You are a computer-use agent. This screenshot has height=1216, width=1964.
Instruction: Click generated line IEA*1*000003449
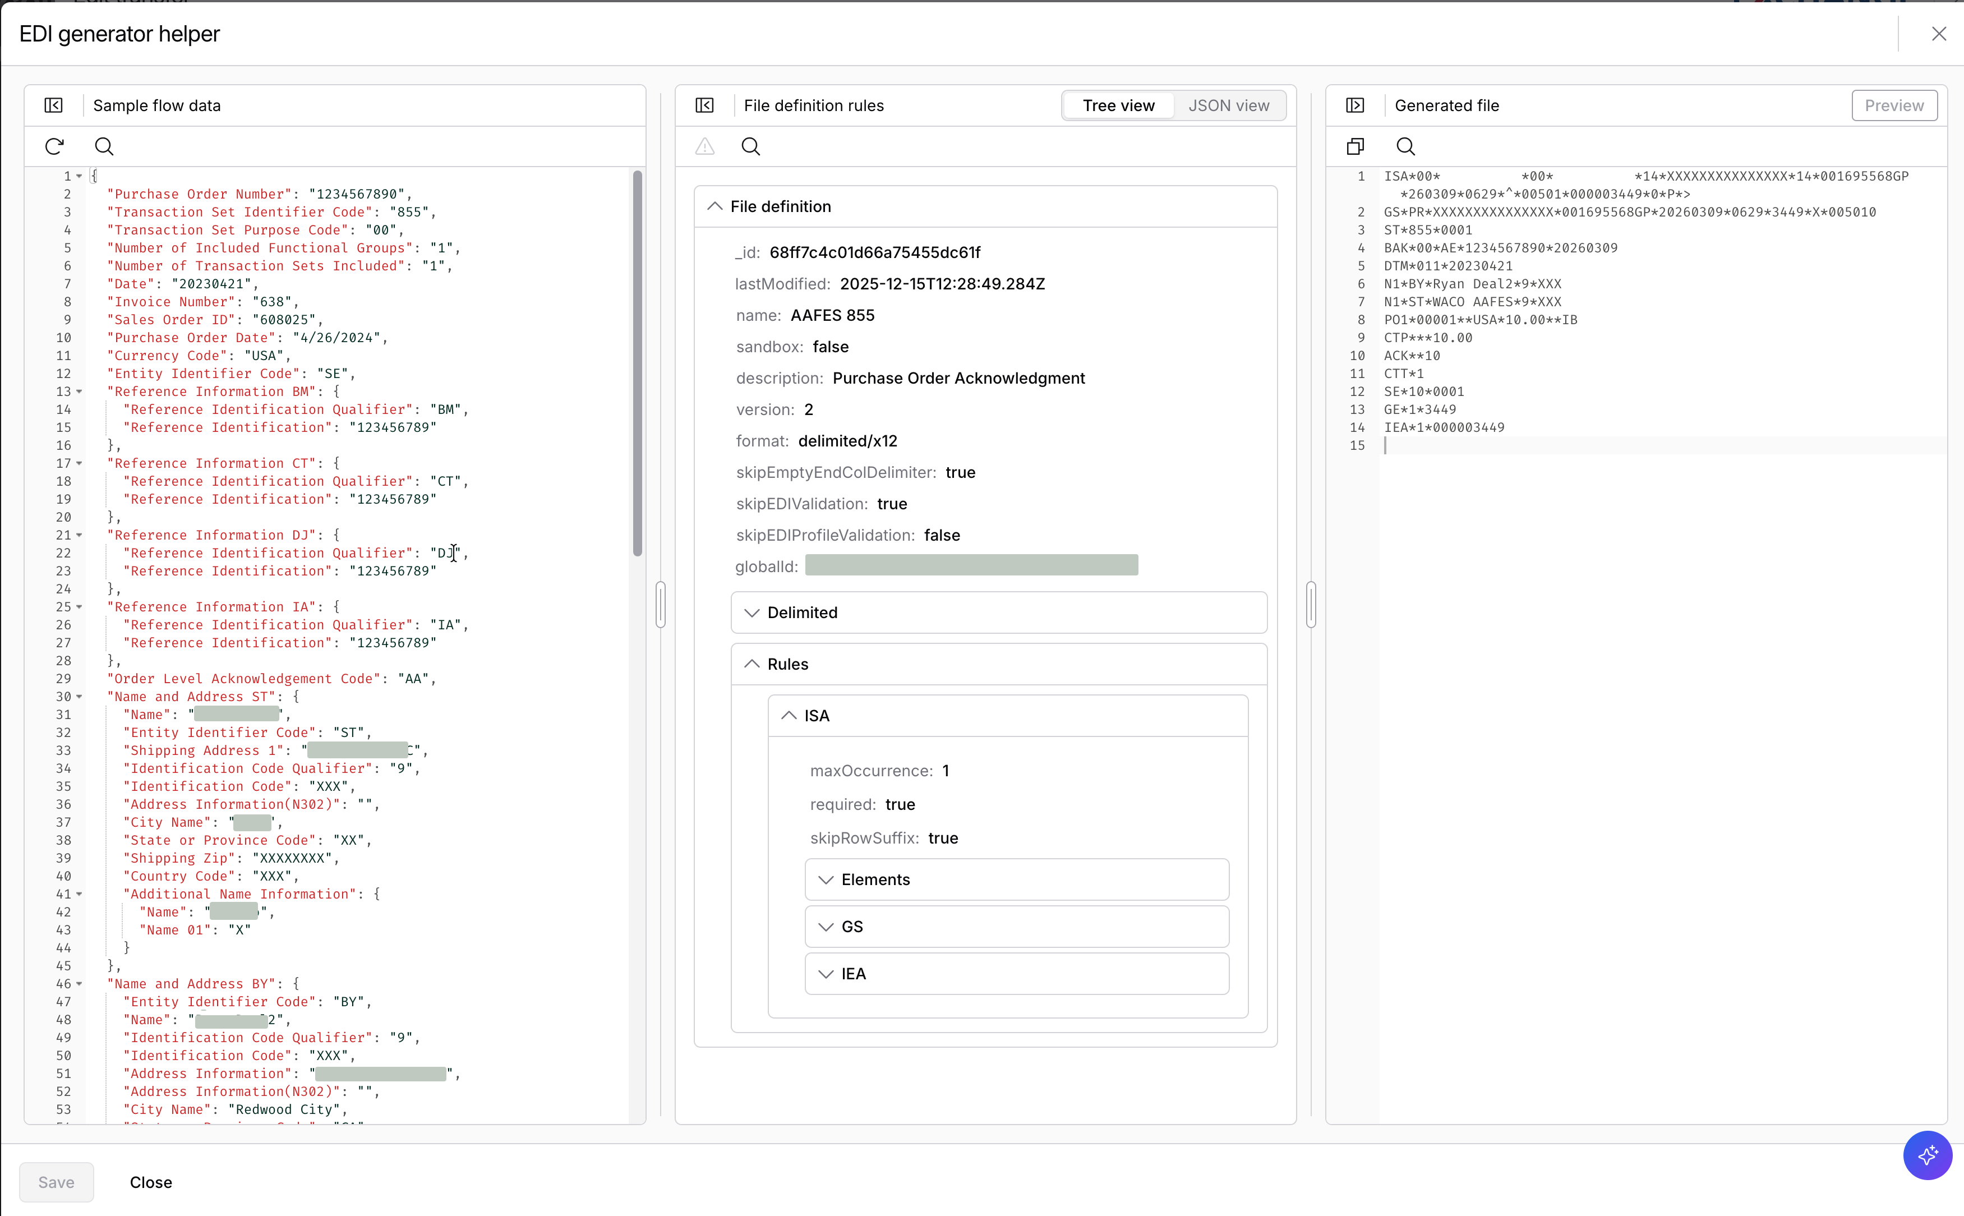(x=1444, y=428)
